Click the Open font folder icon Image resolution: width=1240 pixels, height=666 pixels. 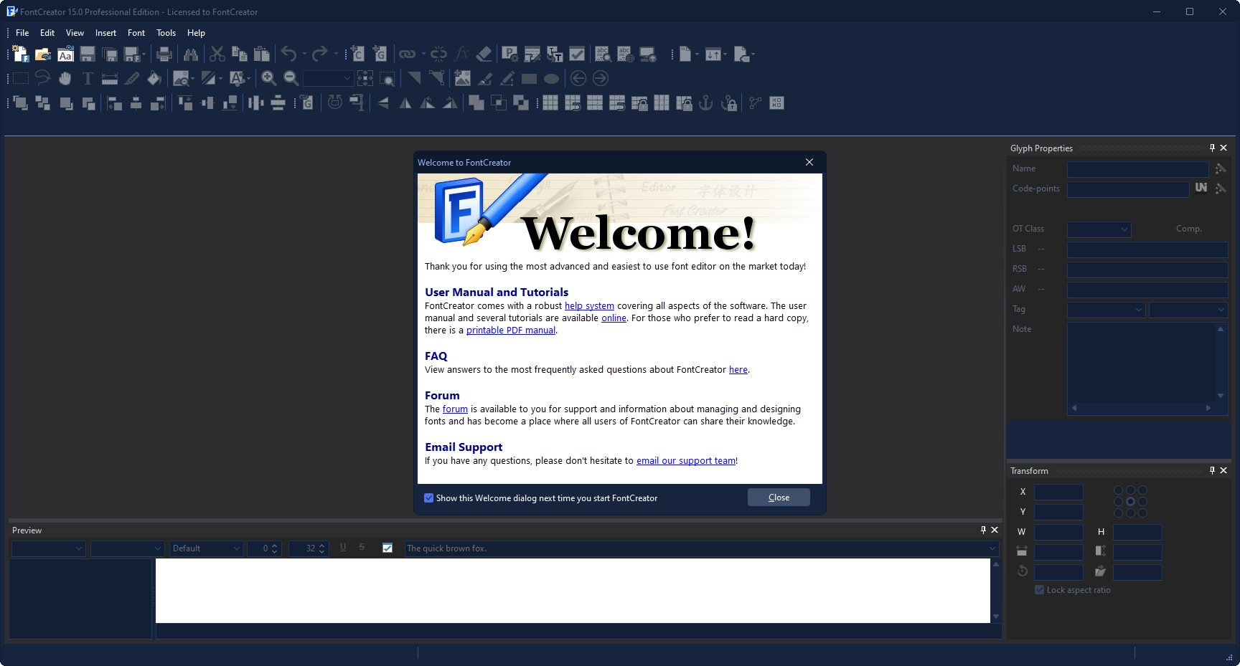tap(43, 54)
